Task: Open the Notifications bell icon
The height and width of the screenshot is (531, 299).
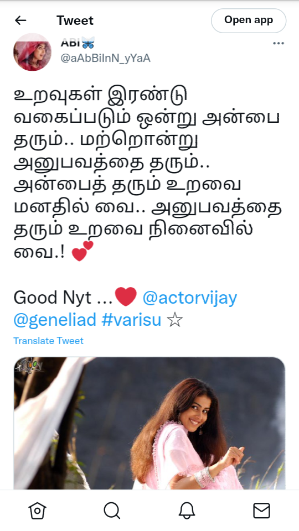Action: (x=187, y=510)
